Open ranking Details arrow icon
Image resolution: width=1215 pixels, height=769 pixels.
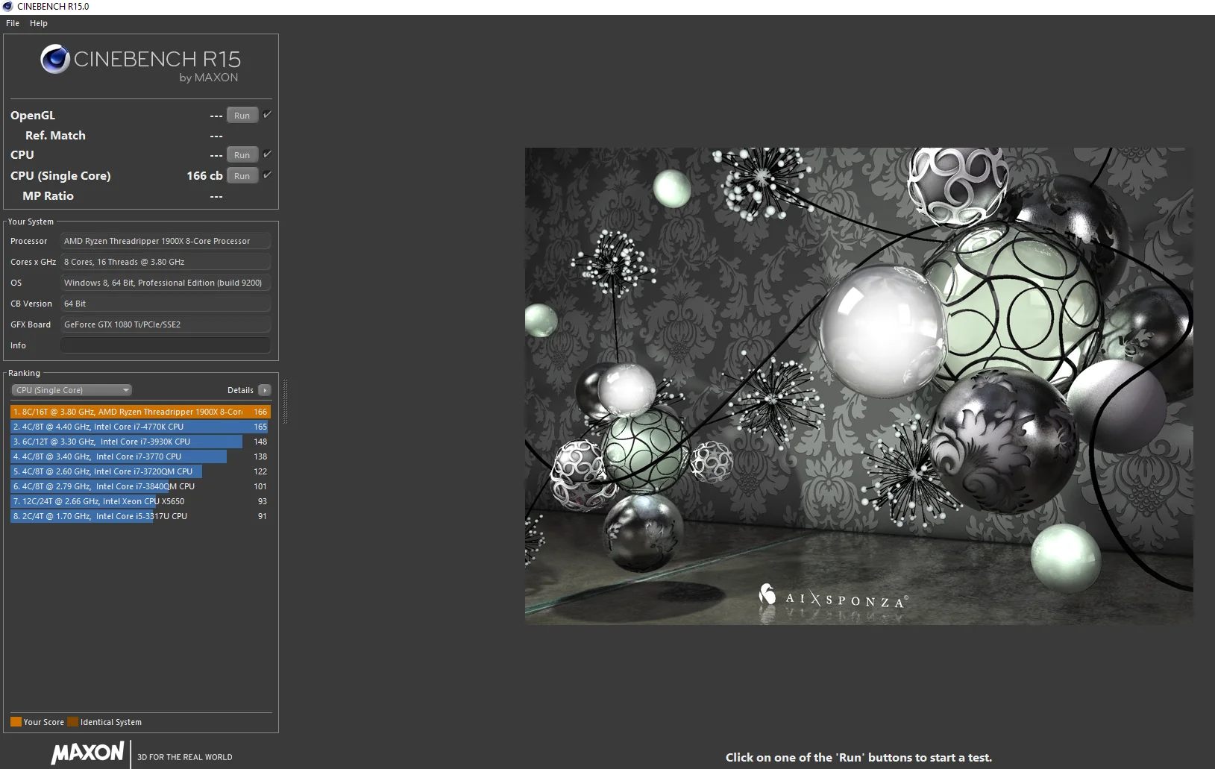pos(265,390)
